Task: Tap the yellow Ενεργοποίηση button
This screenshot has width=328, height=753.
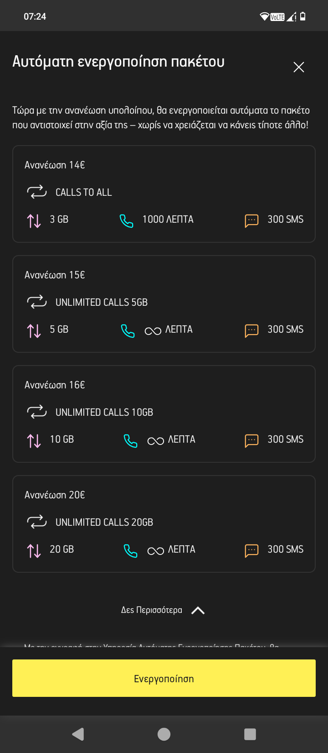Action: click(x=164, y=678)
